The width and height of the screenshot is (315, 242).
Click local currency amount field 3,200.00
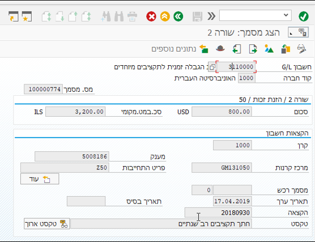[75, 112]
